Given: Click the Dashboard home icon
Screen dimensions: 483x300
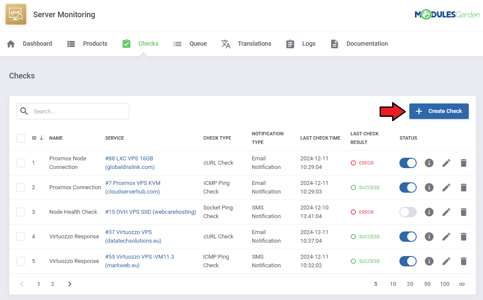Looking at the screenshot, I should click(11, 44).
